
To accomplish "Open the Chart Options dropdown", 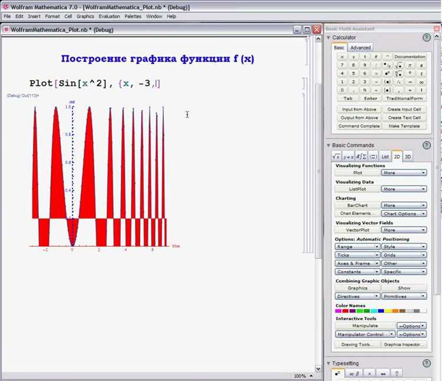I will [x=404, y=214].
